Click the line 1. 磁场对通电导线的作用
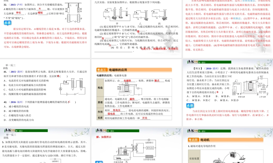The height and width of the screenshot is (163, 273). click(x=202, y=146)
